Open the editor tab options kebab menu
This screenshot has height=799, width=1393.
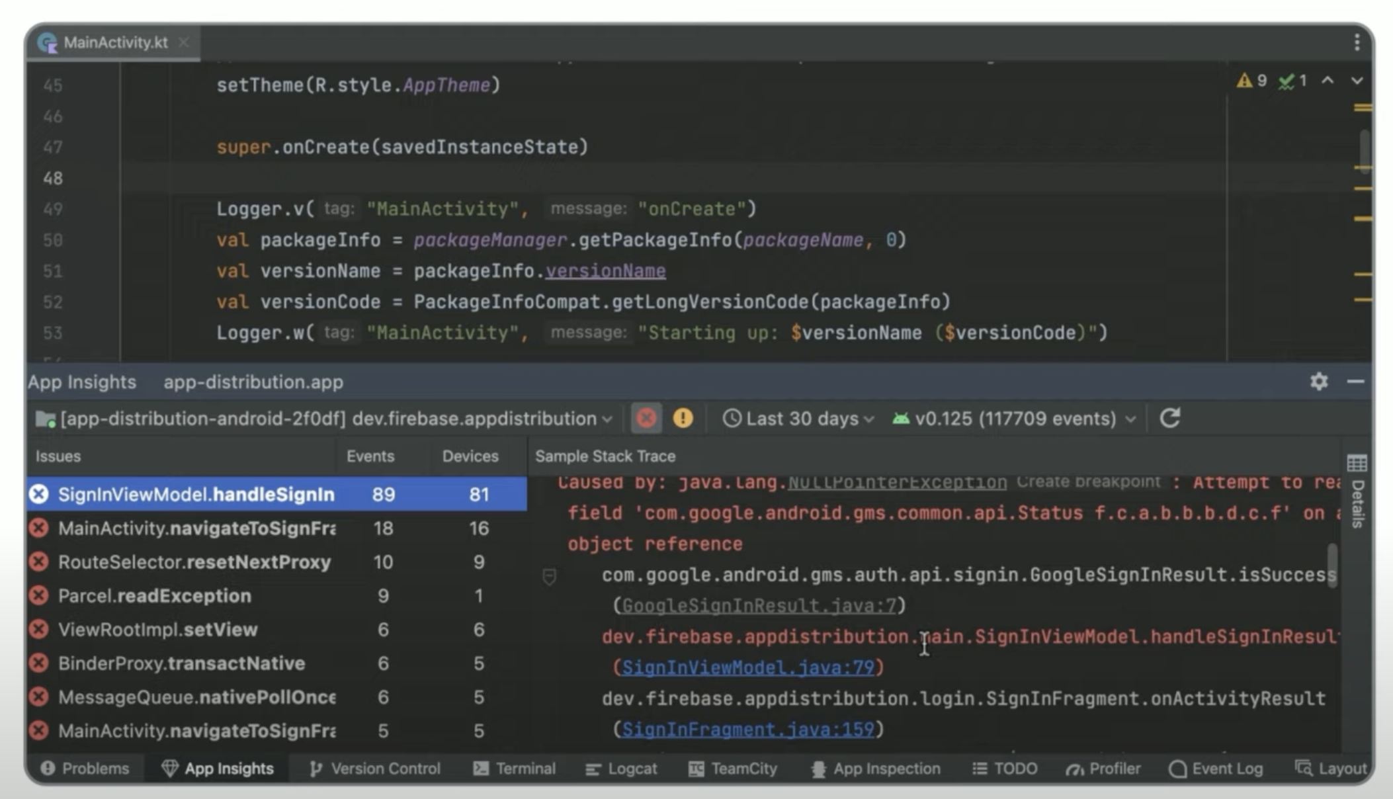tap(1357, 42)
